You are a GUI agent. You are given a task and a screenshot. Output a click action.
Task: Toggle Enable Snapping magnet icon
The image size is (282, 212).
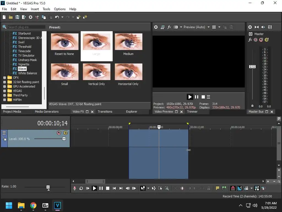click(x=233, y=188)
